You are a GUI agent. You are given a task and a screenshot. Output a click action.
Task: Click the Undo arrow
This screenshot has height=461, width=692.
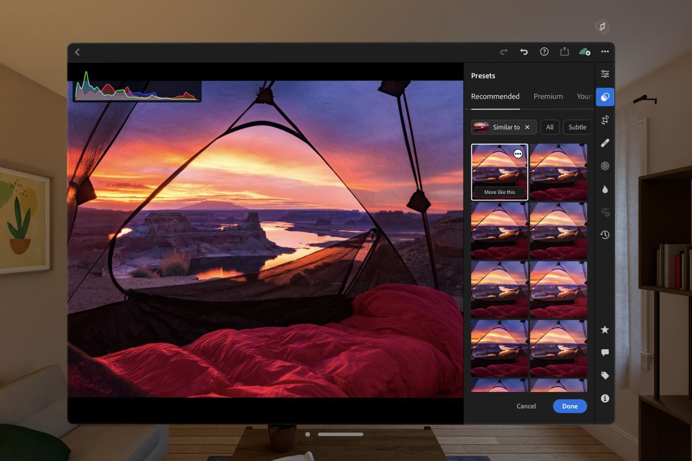524,52
